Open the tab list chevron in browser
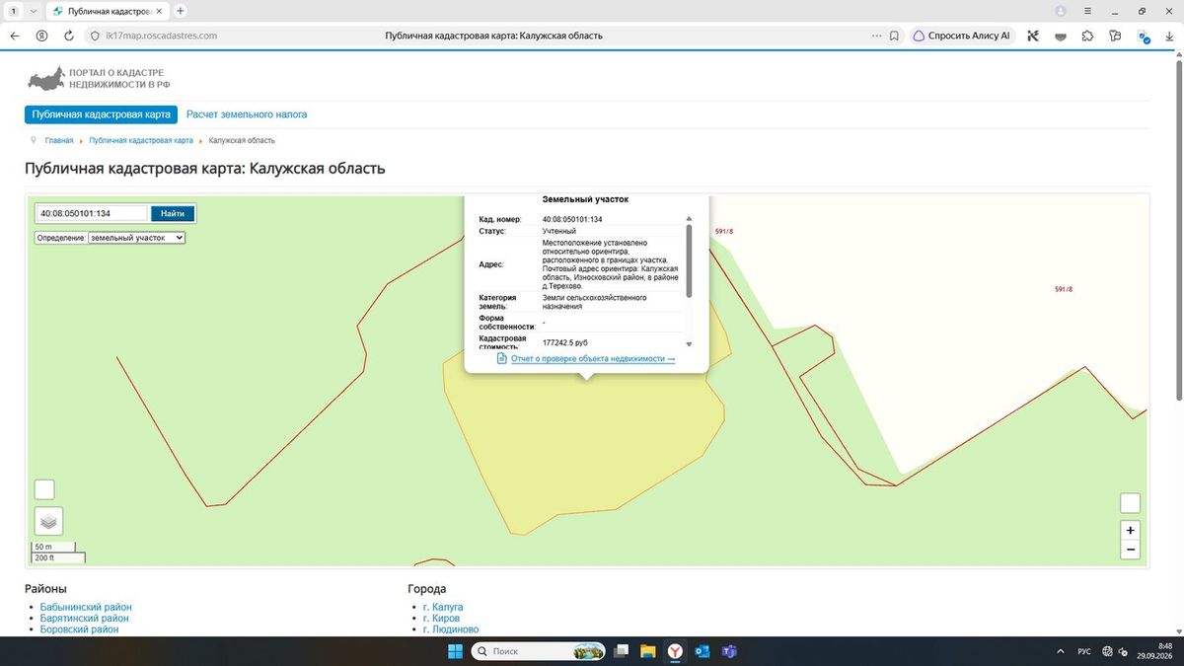The image size is (1184, 666). click(x=34, y=10)
